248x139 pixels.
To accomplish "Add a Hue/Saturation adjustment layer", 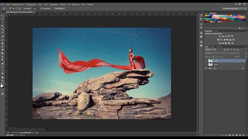I will click(x=218, y=40).
